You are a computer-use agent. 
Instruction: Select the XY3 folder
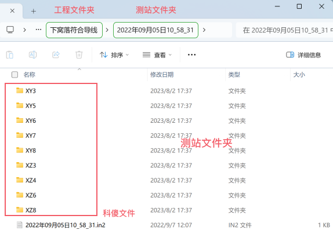(31, 91)
